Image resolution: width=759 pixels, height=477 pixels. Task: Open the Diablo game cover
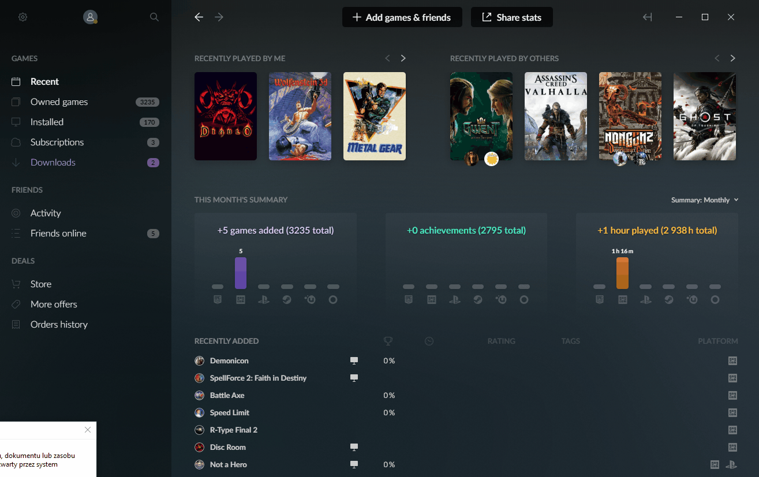point(226,116)
